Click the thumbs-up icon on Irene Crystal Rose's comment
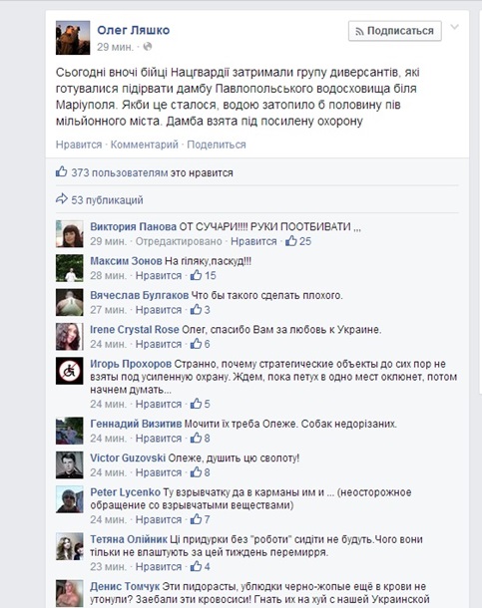This screenshot has width=482, height=608. 196,344
